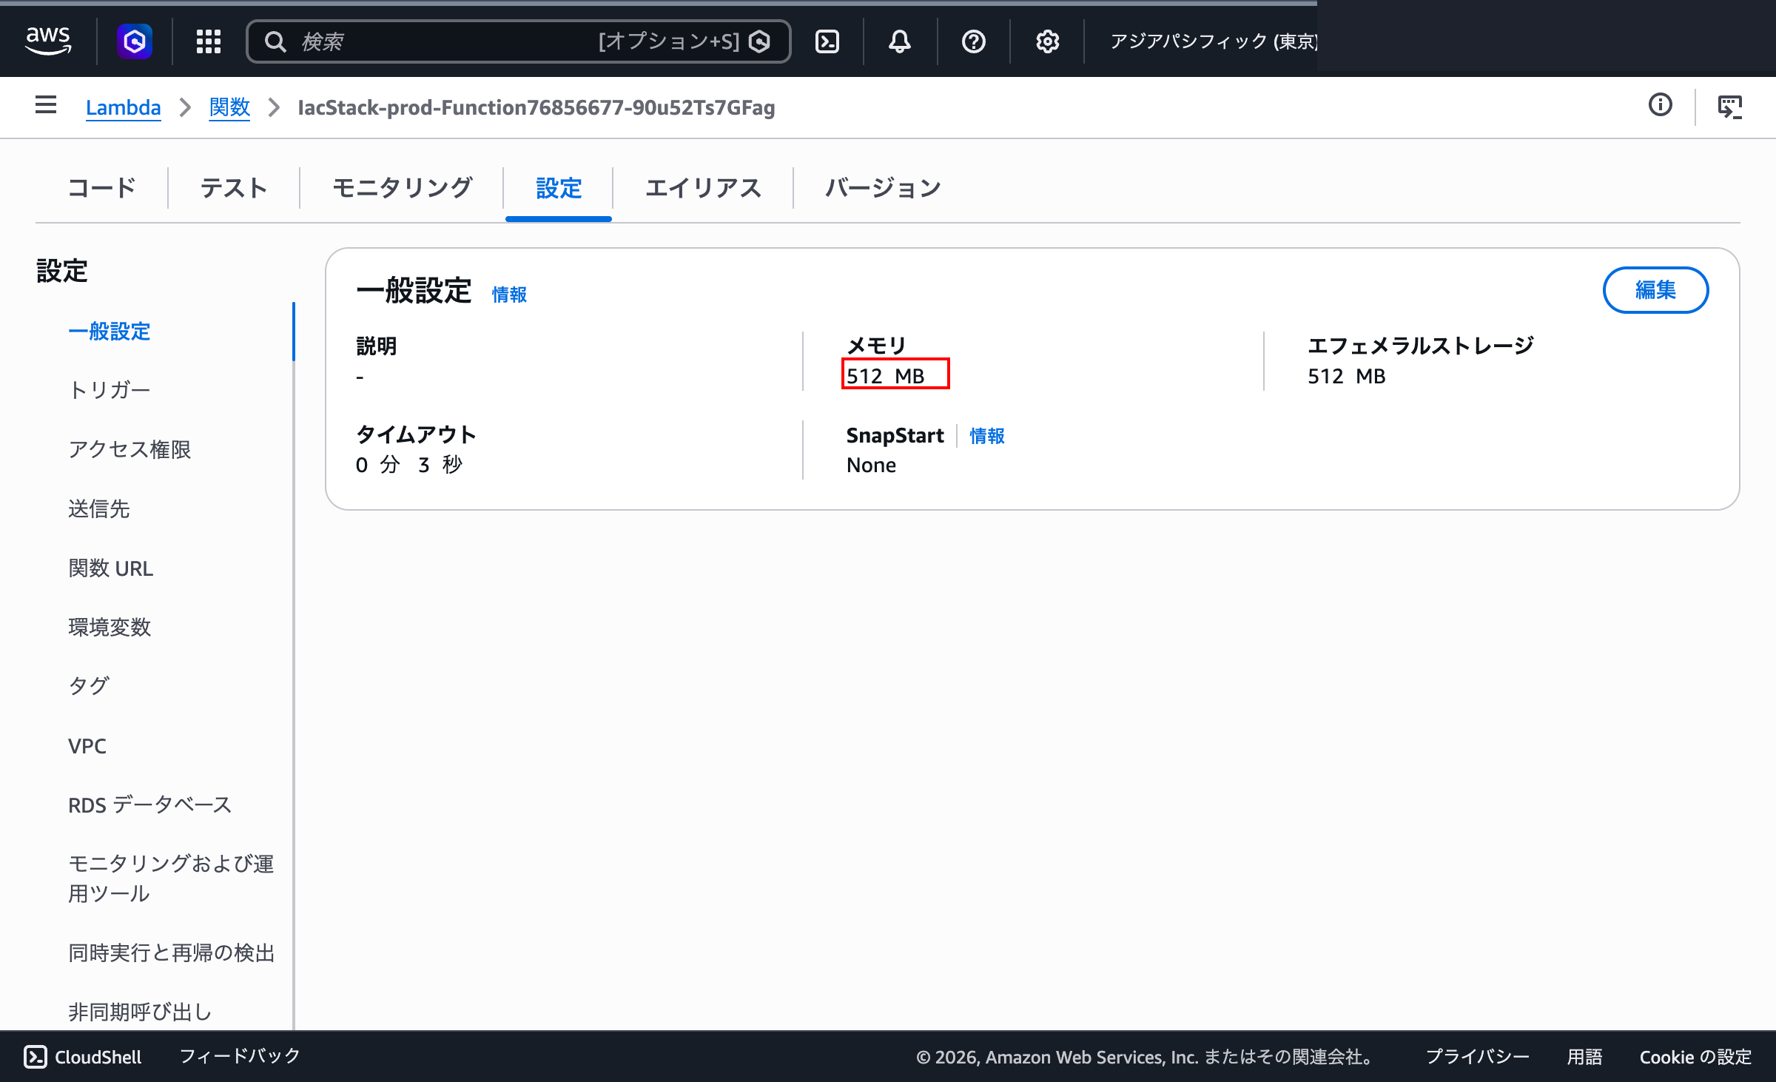1776x1082 pixels.
Task: Switch to the バージョン tab
Action: point(883,188)
